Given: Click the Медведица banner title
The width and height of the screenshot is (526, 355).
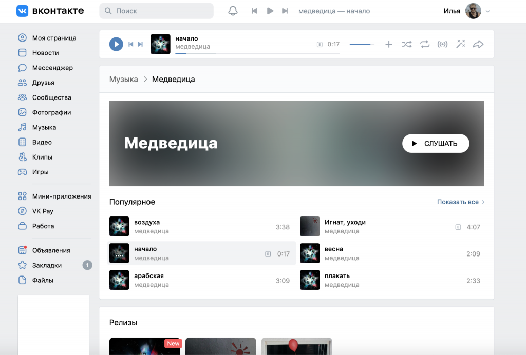Looking at the screenshot, I should pos(171,143).
